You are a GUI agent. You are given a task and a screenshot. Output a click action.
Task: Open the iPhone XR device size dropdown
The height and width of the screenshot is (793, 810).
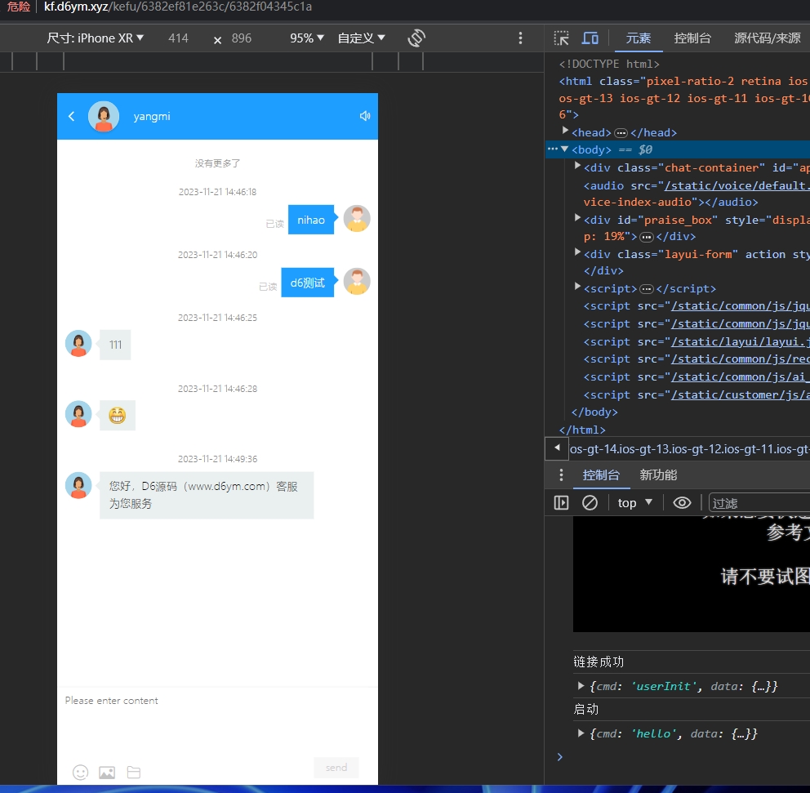coord(96,38)
